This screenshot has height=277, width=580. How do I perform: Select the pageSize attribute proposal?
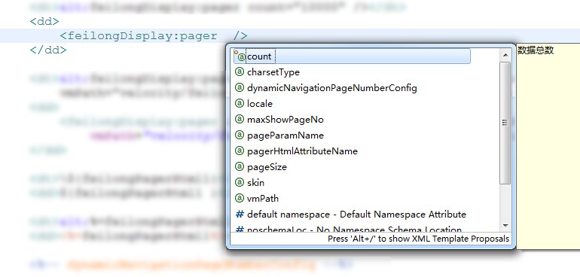(267, 167)
